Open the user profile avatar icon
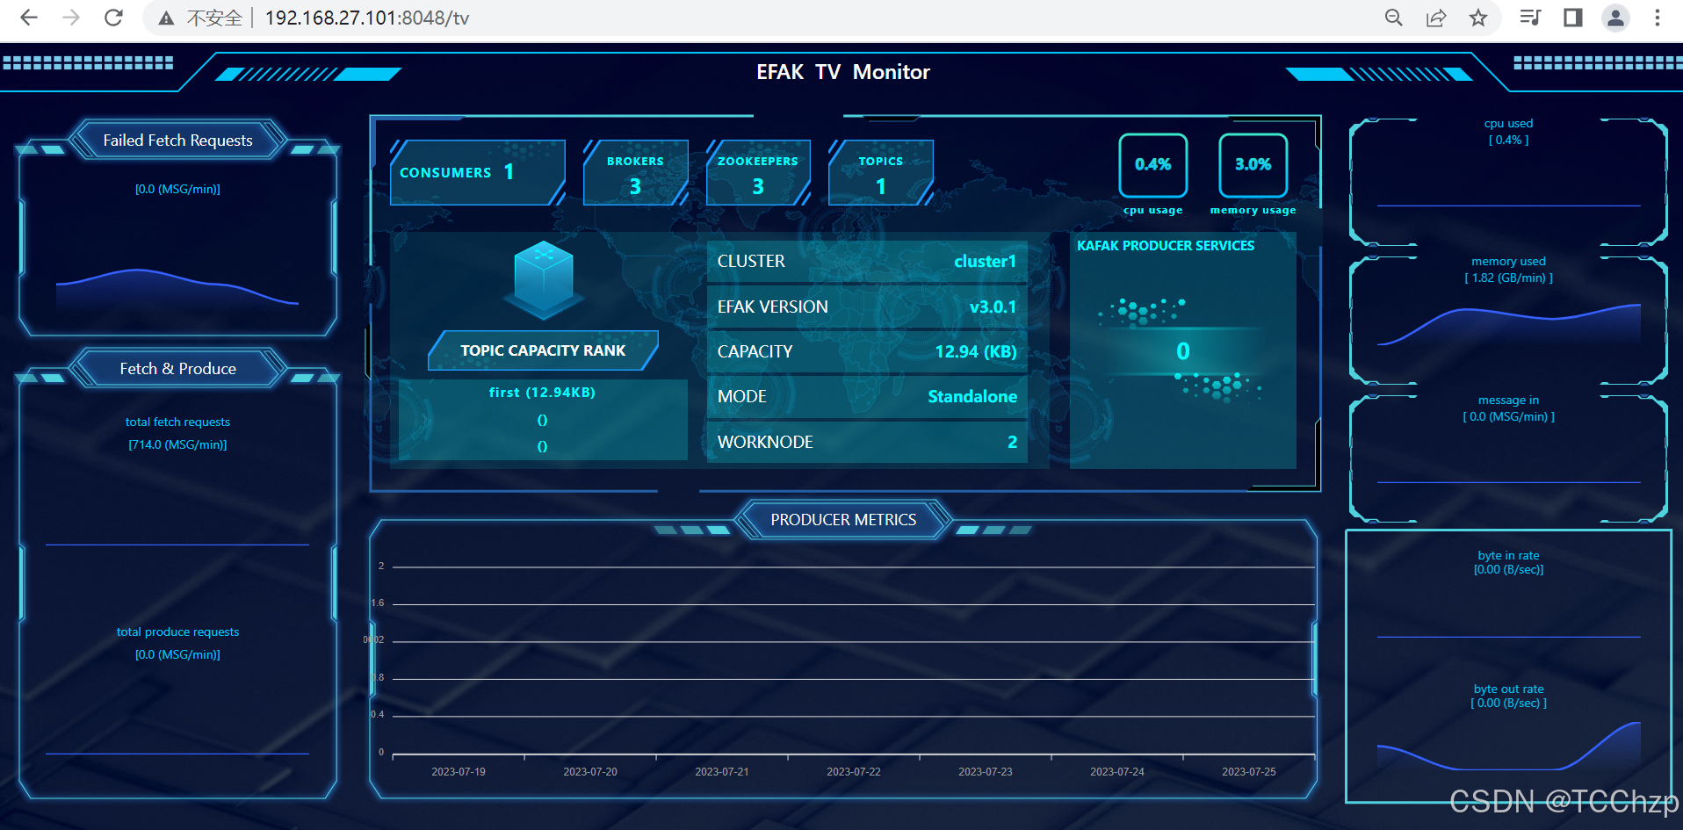Viewport: 1683px width, 830px height. coord(1615,18)
